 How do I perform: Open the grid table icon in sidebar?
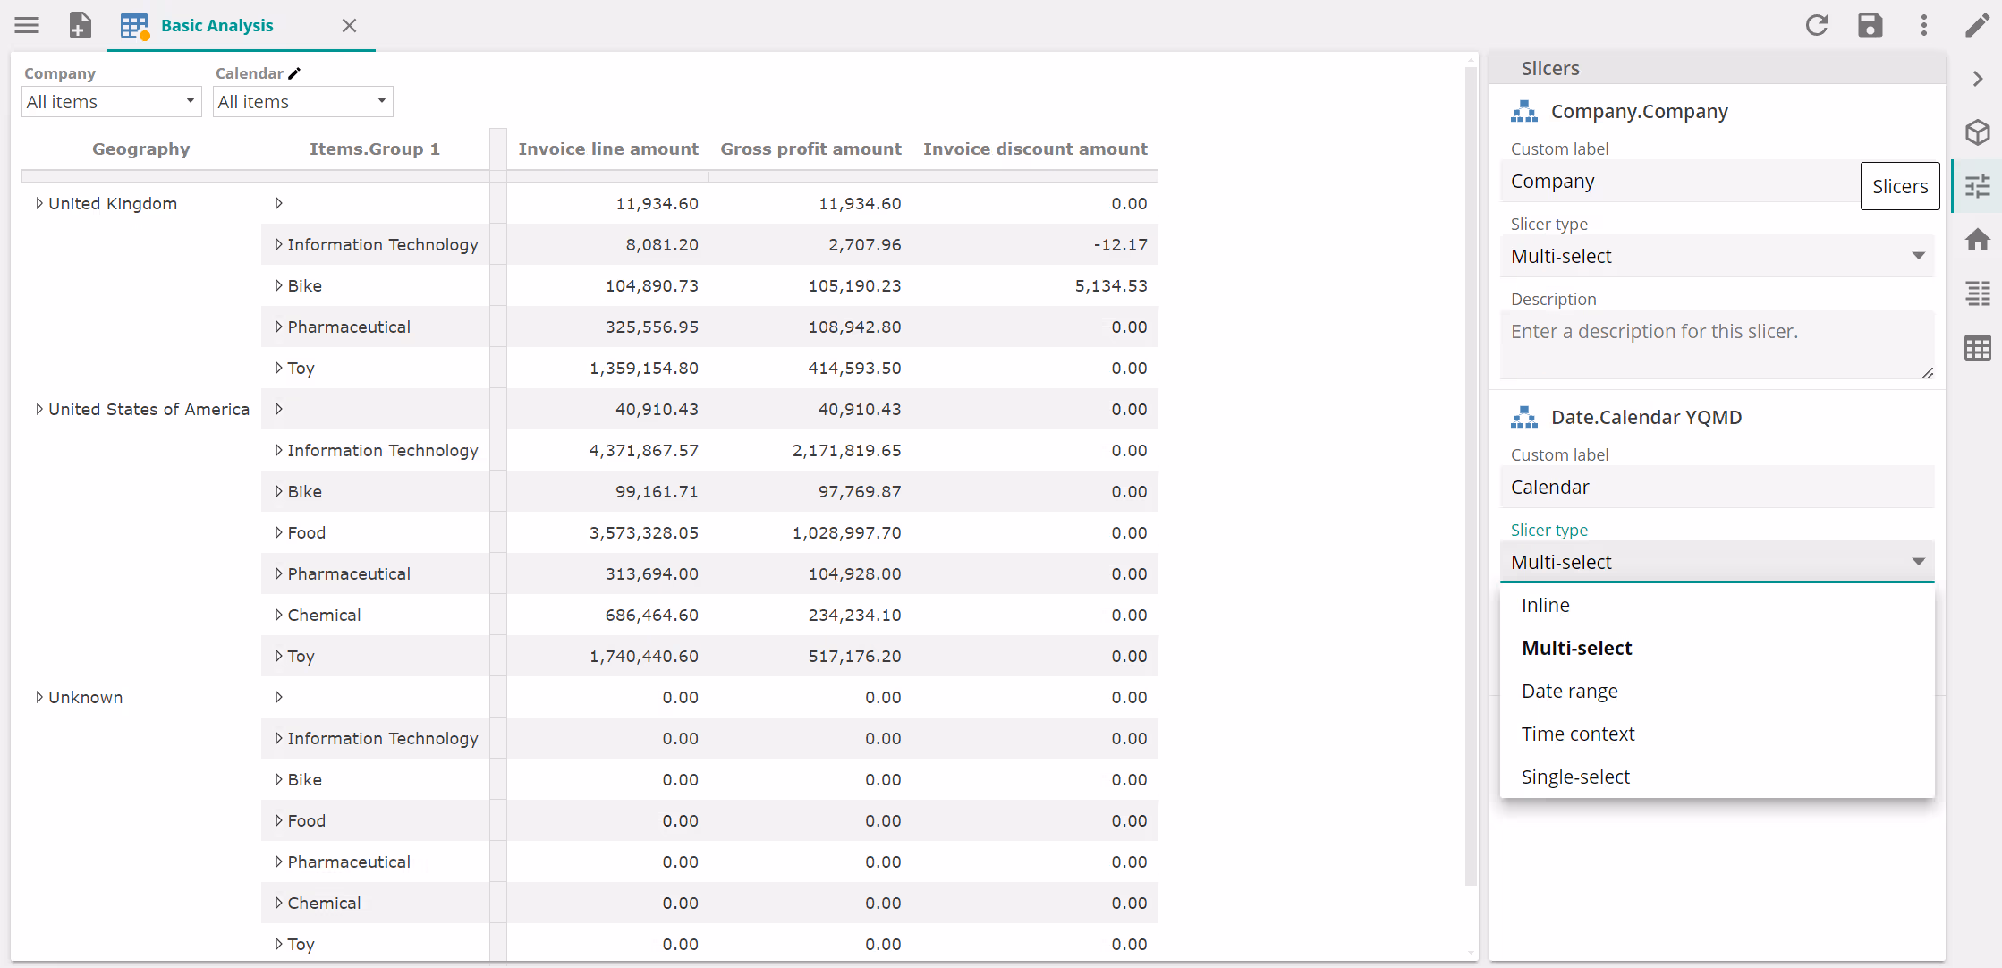1977,348
